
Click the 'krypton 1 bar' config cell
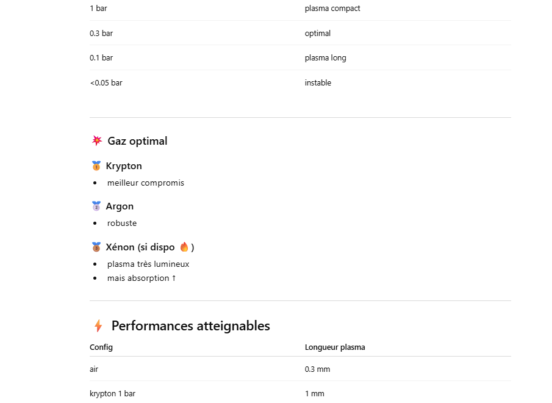[x=112, y=394]
